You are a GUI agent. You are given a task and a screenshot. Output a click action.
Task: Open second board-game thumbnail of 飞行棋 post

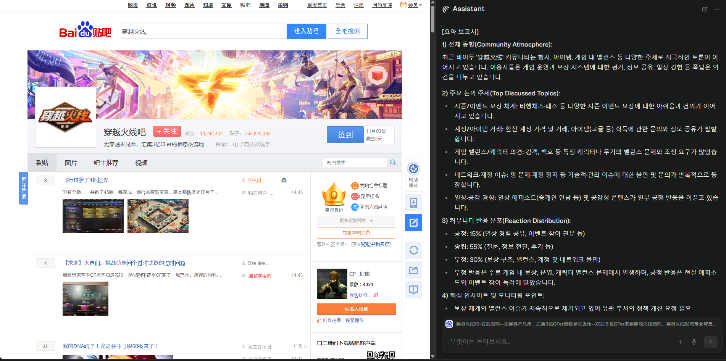click(x=158, y=216)
